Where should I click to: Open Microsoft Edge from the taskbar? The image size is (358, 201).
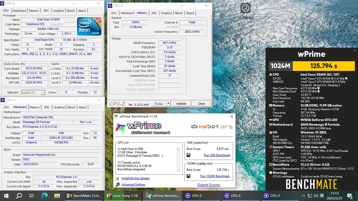[x=45, y=196]
